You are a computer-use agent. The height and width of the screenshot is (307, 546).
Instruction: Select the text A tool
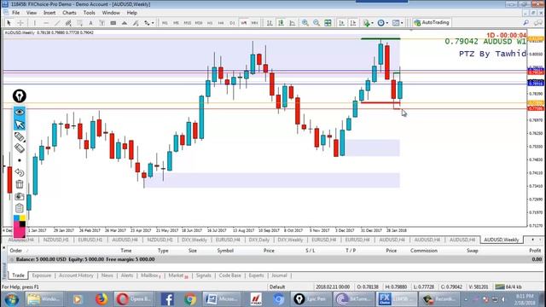click(x=91, y=23)
